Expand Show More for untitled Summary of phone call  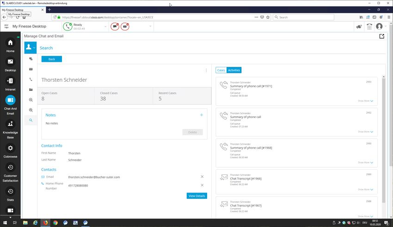pos(365,131)
